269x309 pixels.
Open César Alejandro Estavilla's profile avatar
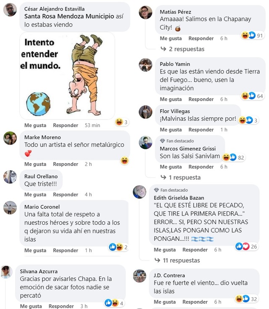click(x=10, y=10)
